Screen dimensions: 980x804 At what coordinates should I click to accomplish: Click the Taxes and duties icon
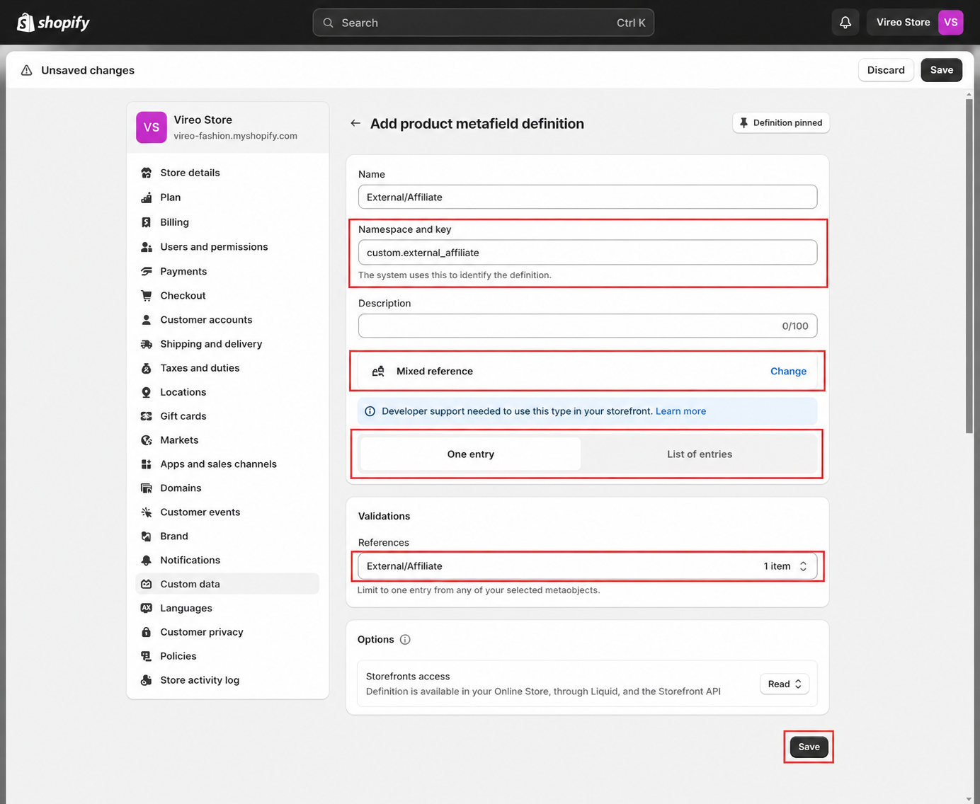tap(147, 368)
